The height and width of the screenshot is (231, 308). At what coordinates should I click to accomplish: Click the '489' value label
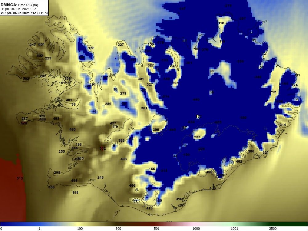[x=43, y=119]
